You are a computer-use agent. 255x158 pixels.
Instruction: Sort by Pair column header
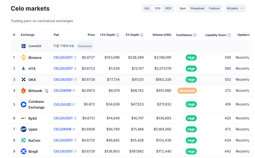[x=56, y=35]
